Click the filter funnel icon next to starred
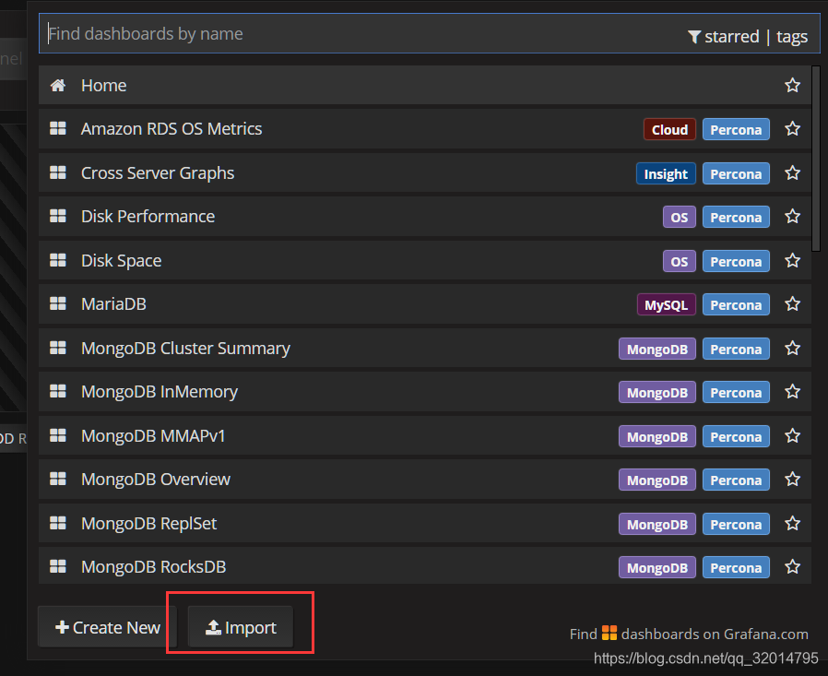 [694, 37]
